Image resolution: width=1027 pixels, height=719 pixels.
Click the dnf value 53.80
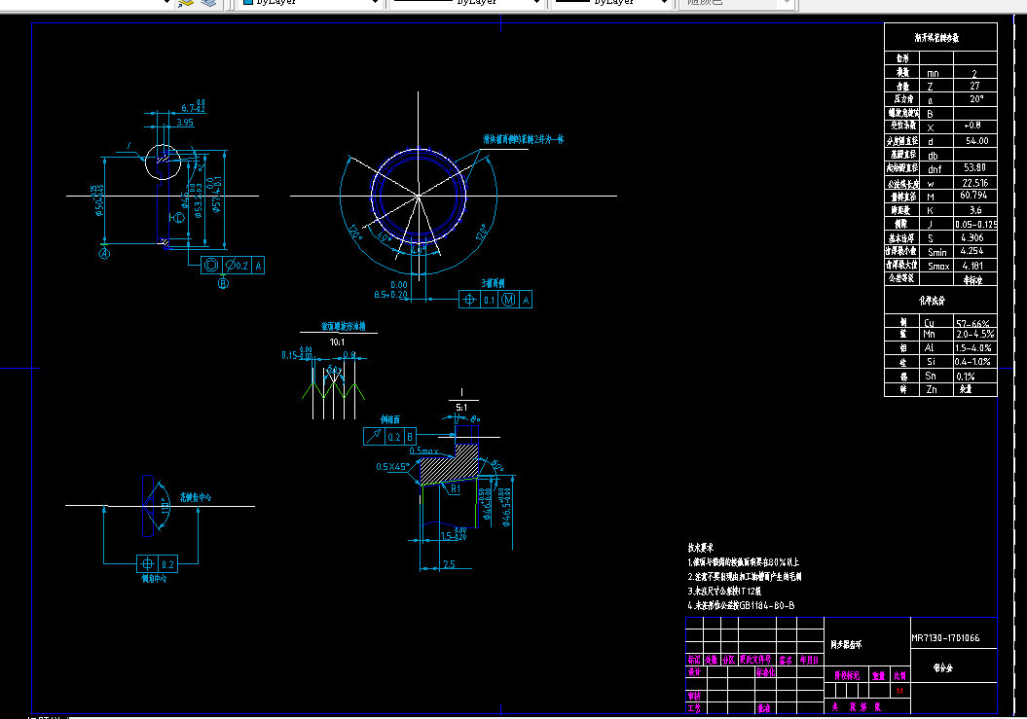pyautogui.click(x=974, y=167)
